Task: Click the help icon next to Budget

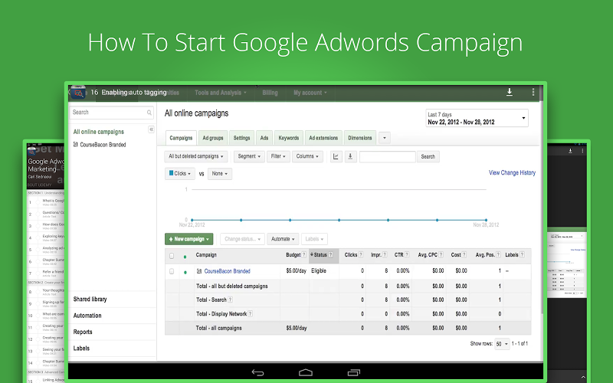Action: (x=303, y=255)
